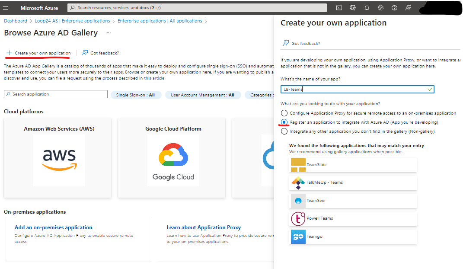463x269 pixels.
Task: Open Cloud Shell from the top bar
Action: [x=339, y=8]
